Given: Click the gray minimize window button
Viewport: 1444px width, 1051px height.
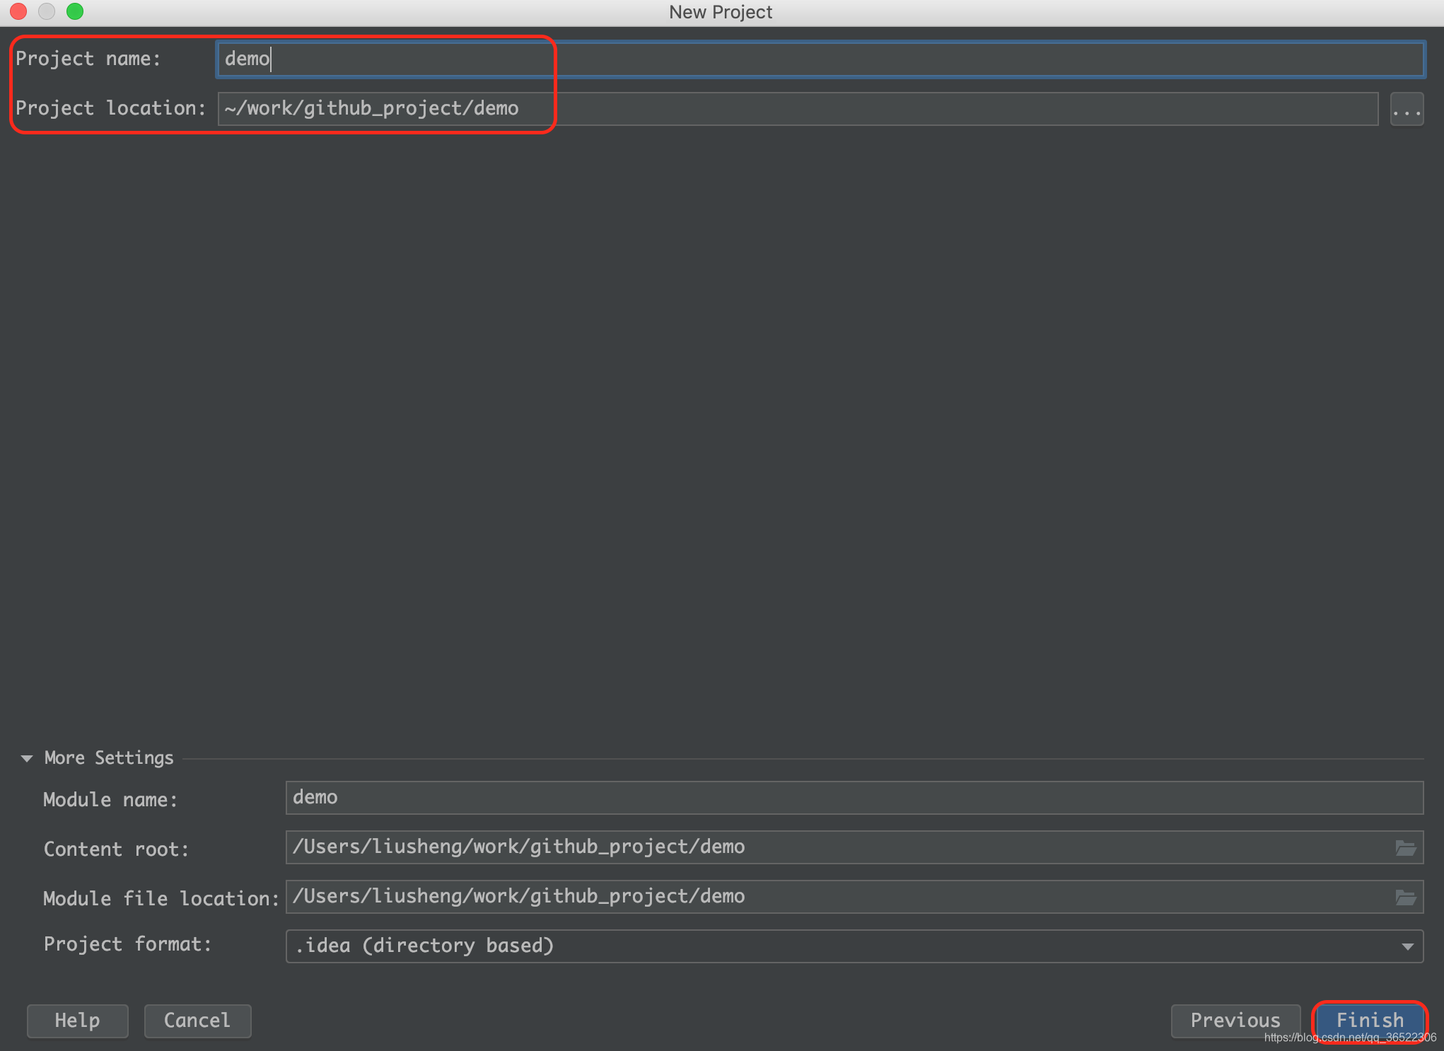Looking at the screenshot, I should [x=47, y=11].
